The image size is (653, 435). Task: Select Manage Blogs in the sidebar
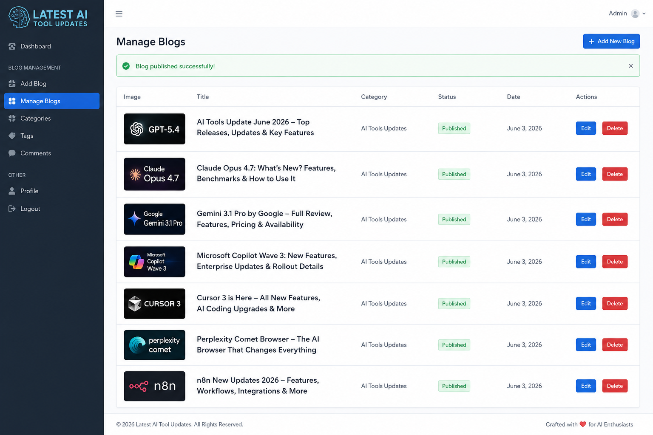coord(52,101)
